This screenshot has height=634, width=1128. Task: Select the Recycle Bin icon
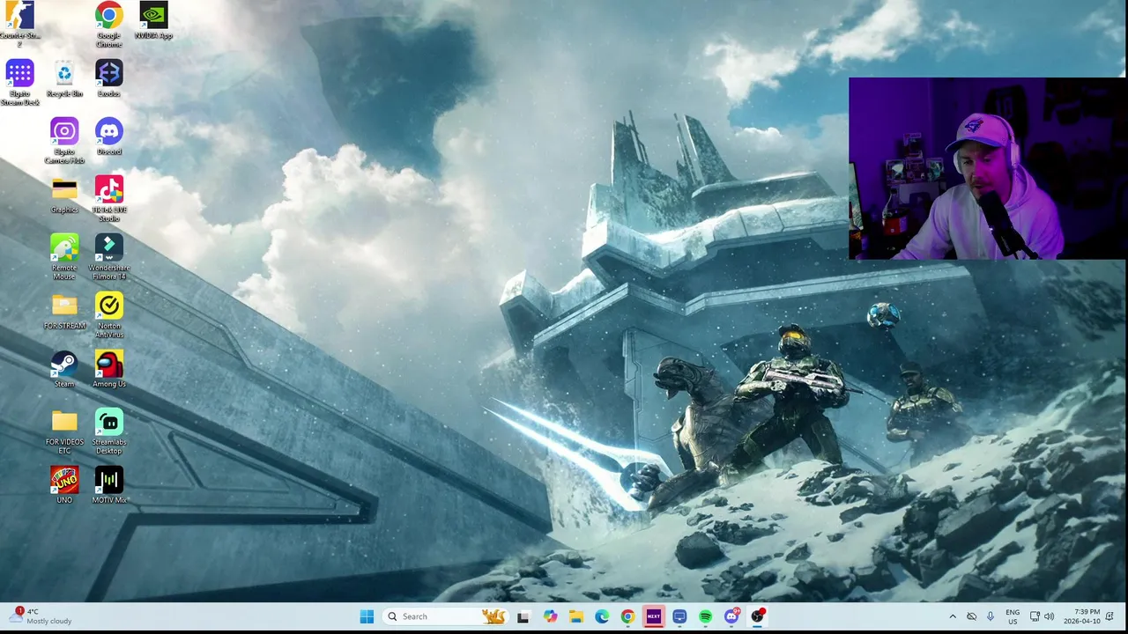[64, 78]
